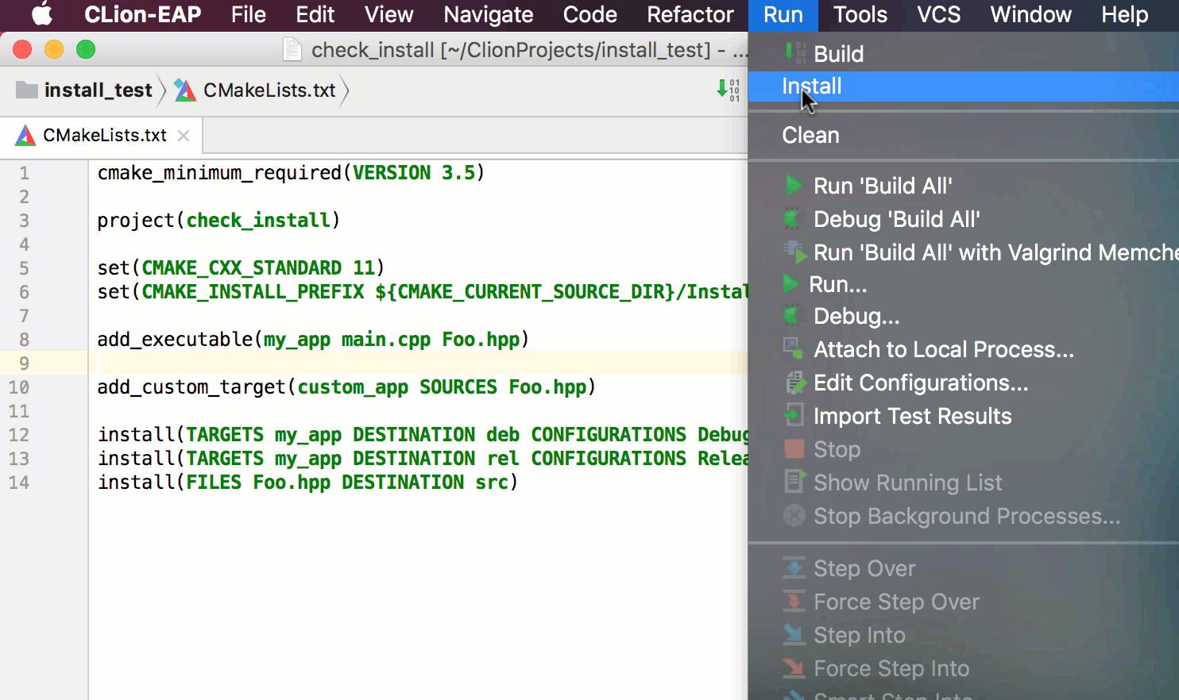Screen dimensions: 1179x700
Task: Open the Code menu
Action: tap(590, 14)
